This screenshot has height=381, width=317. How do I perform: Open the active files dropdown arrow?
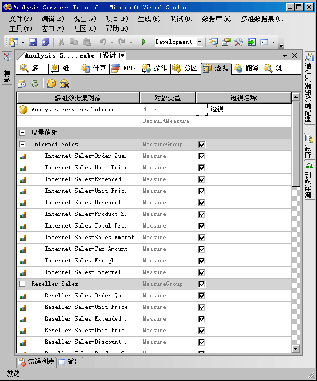[285, 55]
